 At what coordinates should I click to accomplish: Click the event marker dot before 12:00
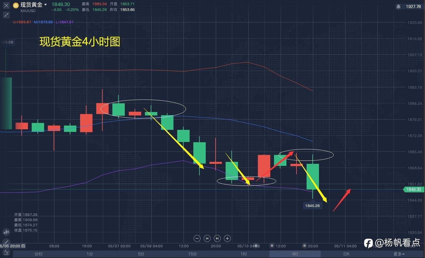[x=272, y=246]
